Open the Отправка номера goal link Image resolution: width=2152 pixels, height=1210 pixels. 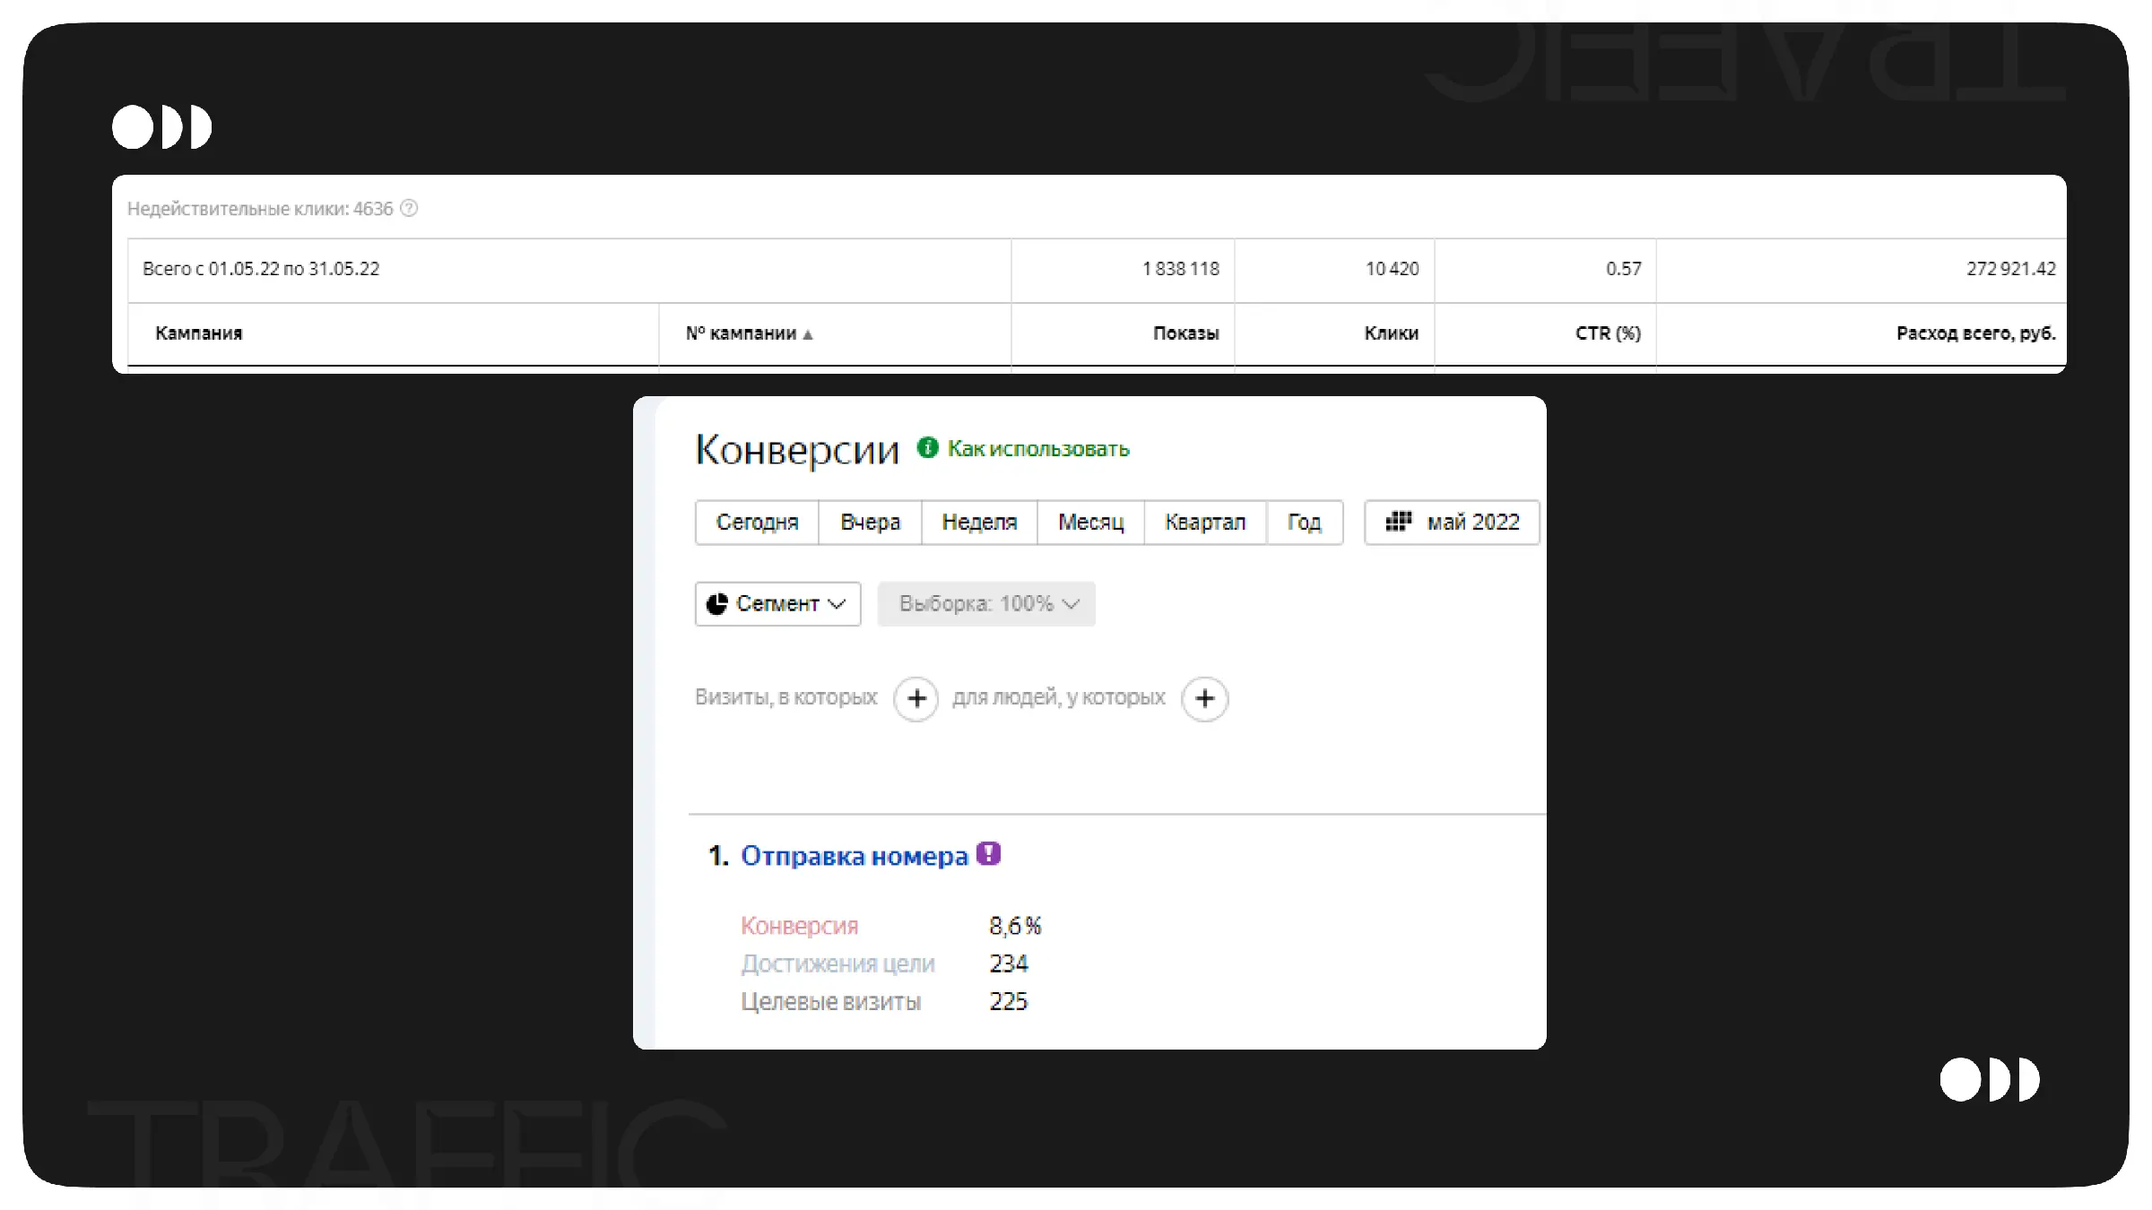[x=854, y=856]
